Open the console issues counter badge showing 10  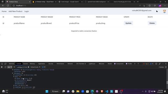coord(44,67)
